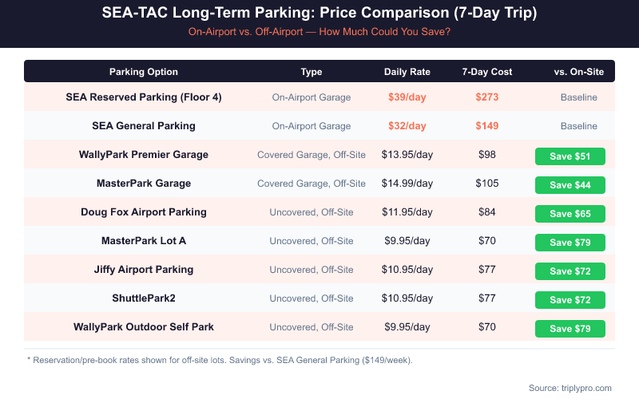The height and width of the screenshot is (399, 639).
Task: Click Save $65 for Doug Fox Airport Parking
Action: coord(570,213)
